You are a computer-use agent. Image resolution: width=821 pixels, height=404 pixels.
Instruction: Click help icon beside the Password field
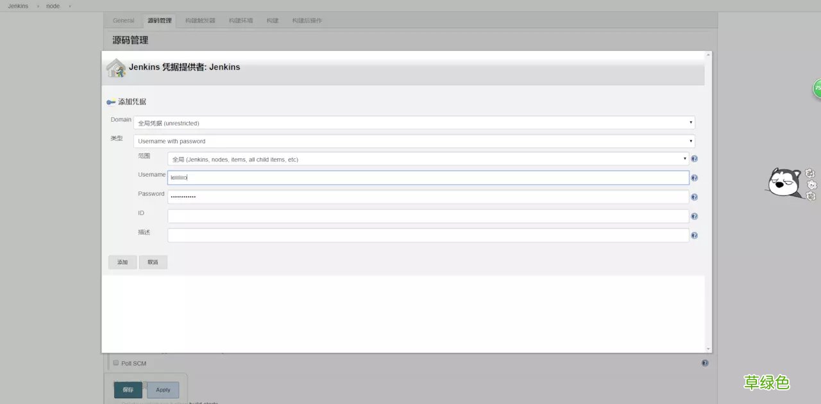tap(694, 197)
